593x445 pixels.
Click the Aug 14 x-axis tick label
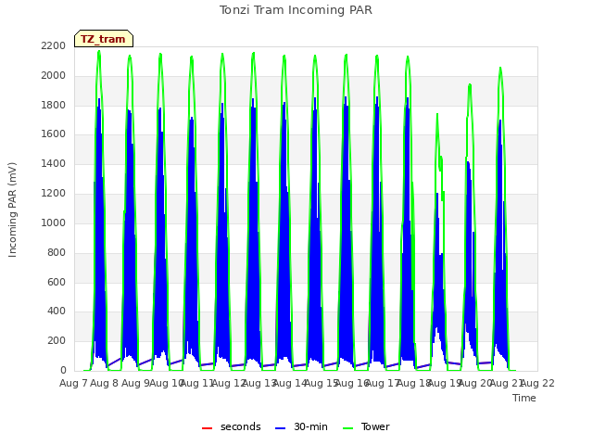pos(290,383)
